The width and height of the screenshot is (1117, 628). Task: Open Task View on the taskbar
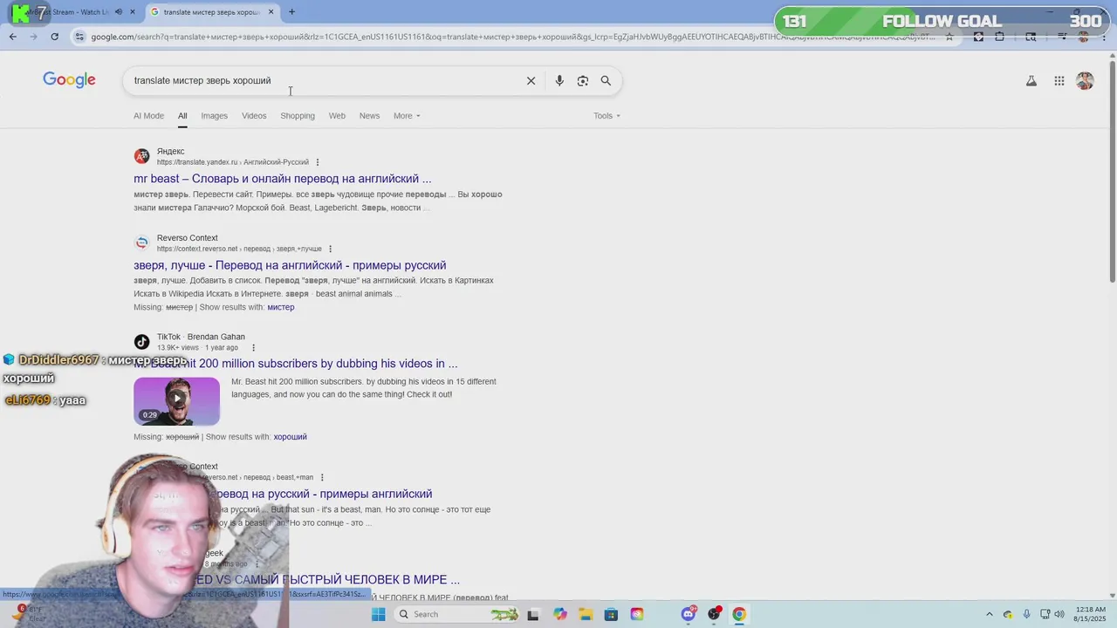pos(533,614)
